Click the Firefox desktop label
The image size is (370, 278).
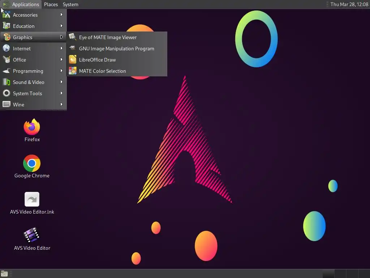(32, 139)
